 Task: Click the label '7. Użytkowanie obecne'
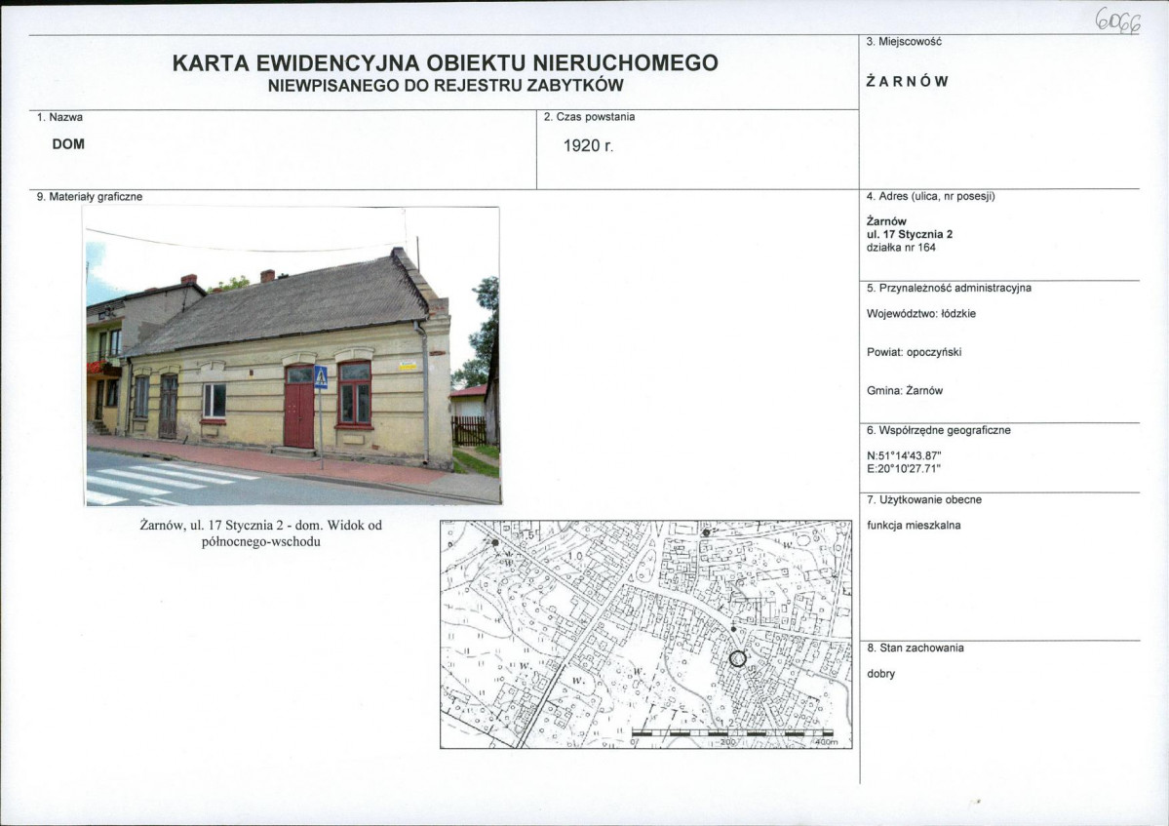pyautogui.click(x=923, y=499)
